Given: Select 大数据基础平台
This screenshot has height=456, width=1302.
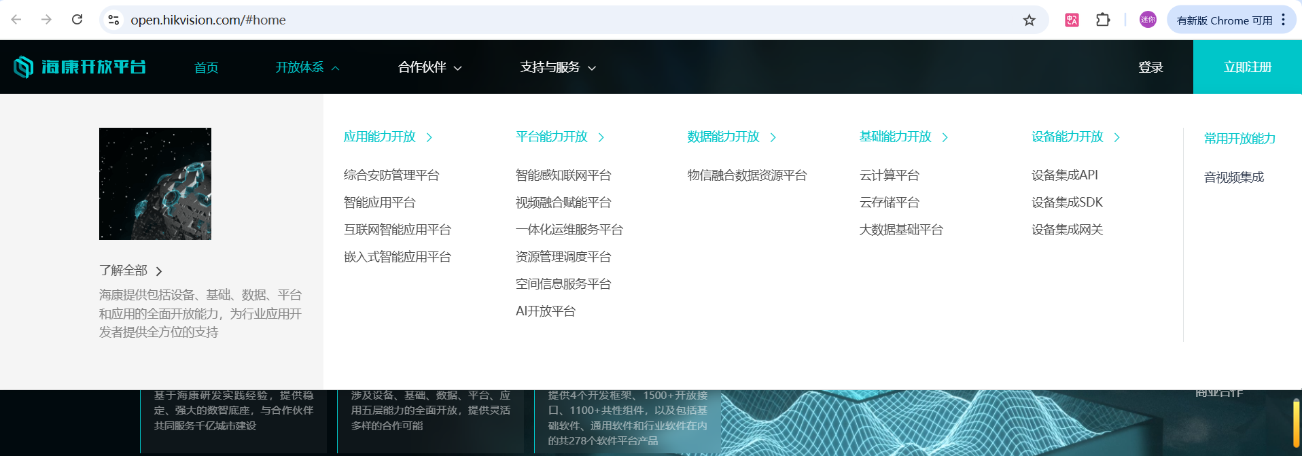Looking at the screenshot, I should [x=901, y=230].
